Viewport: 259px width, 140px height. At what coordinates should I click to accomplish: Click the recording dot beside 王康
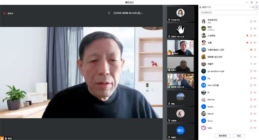(x=247, y=42)
